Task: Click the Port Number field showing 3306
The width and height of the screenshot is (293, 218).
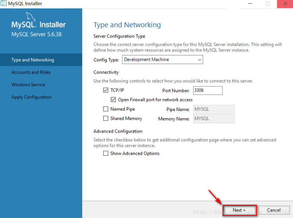Action: [208, 90]
